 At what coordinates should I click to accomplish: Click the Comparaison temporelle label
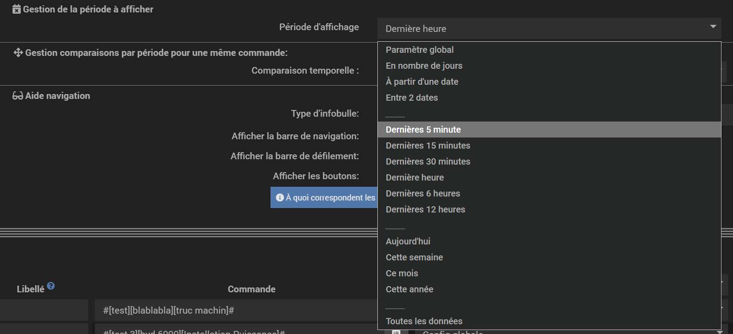305,71
